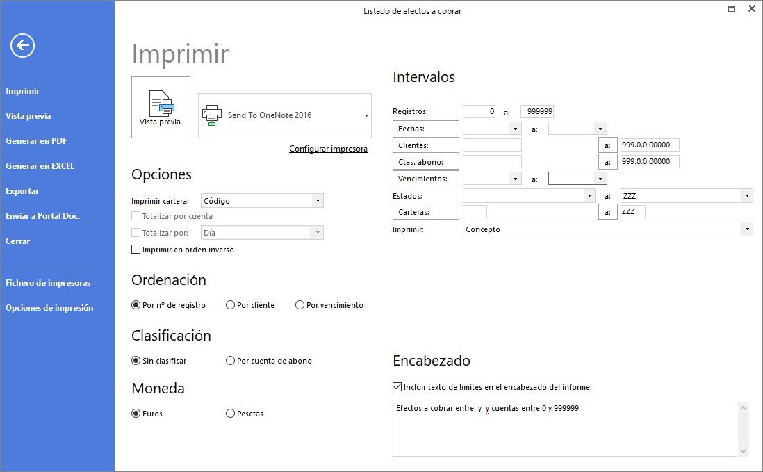Click the Clientes button

pos(425,145)
